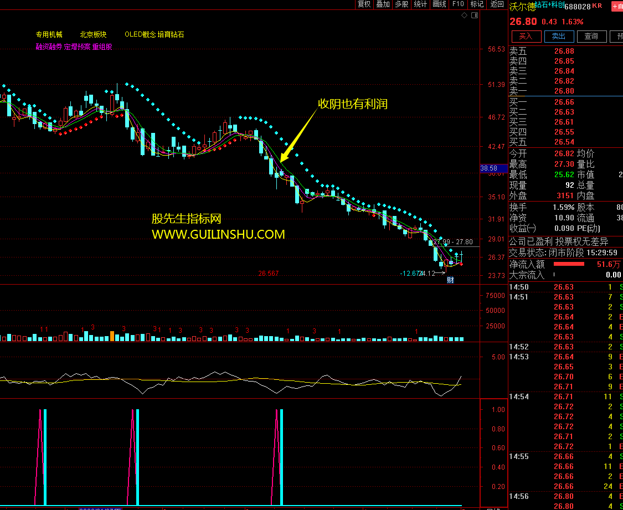The image size is (623, 510).
Task: Click the diamond icon above the chart
Action: tap(464, 16)
